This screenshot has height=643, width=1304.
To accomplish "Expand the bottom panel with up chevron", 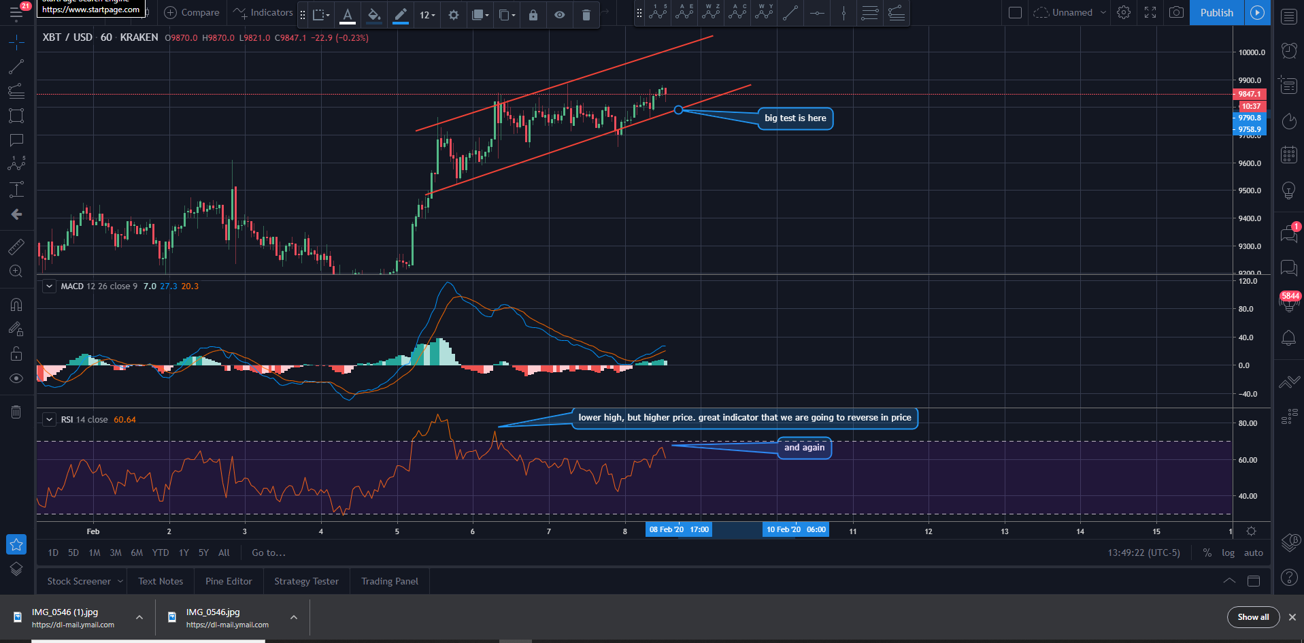I will (x=1229, y=581).
